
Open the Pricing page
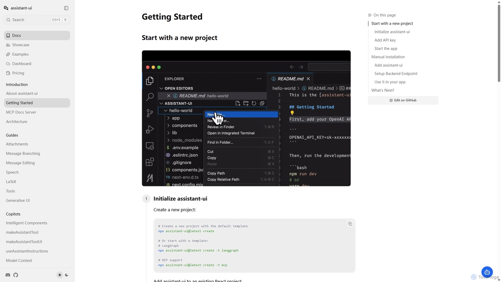[37, 73]
